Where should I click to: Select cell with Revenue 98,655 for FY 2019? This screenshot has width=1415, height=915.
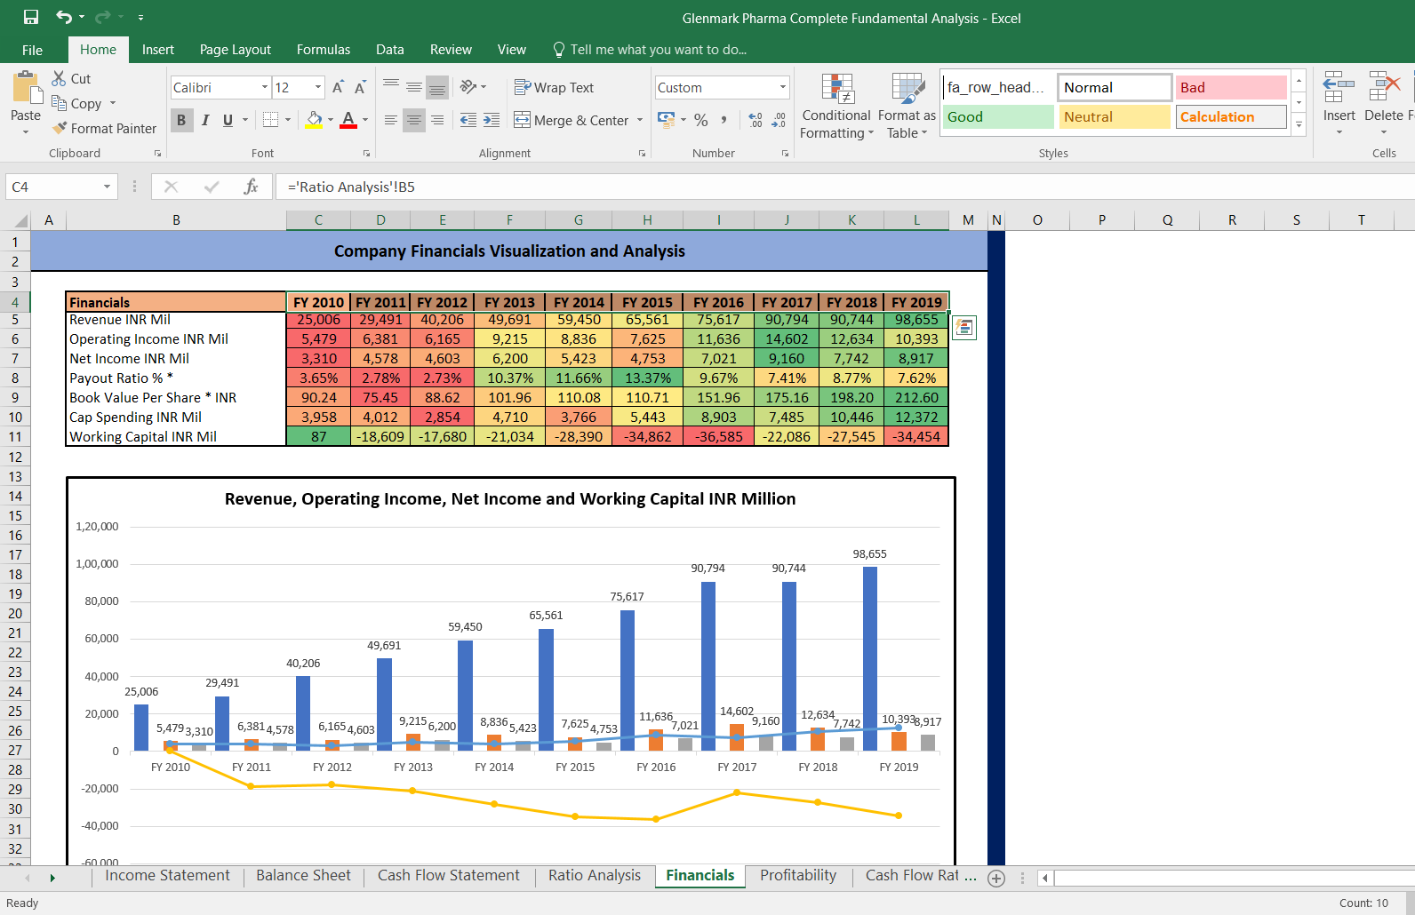tap(916, 320)
